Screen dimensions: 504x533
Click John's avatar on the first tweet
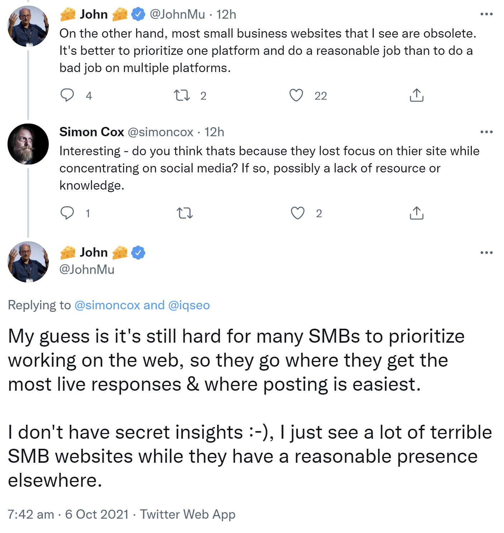click(28, 26)
